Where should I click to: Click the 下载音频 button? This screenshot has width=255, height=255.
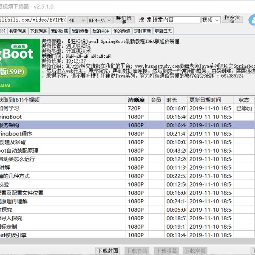[x=137, y=251]
